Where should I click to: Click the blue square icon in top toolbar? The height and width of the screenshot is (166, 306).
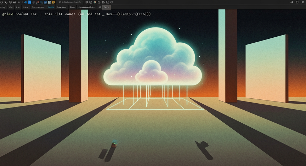coord(29,2)
